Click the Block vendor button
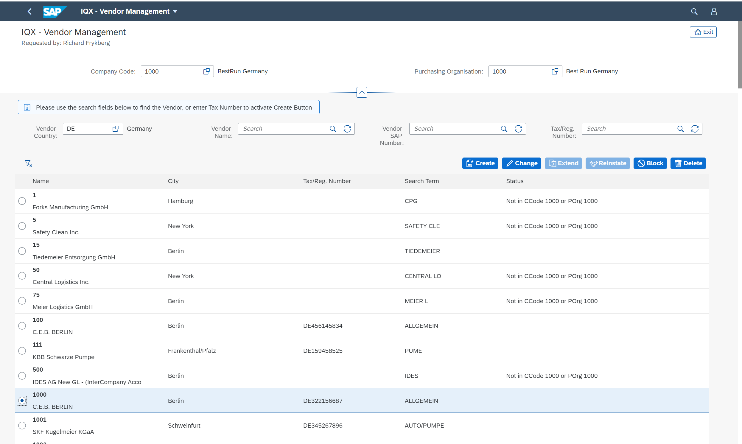The width and height of the screenshot is (742, 444). (650, 163)
